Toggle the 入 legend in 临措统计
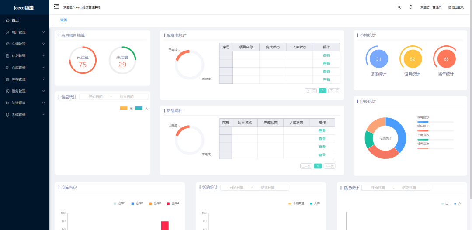This screenshot has width=472, height=230. point(458,203)
